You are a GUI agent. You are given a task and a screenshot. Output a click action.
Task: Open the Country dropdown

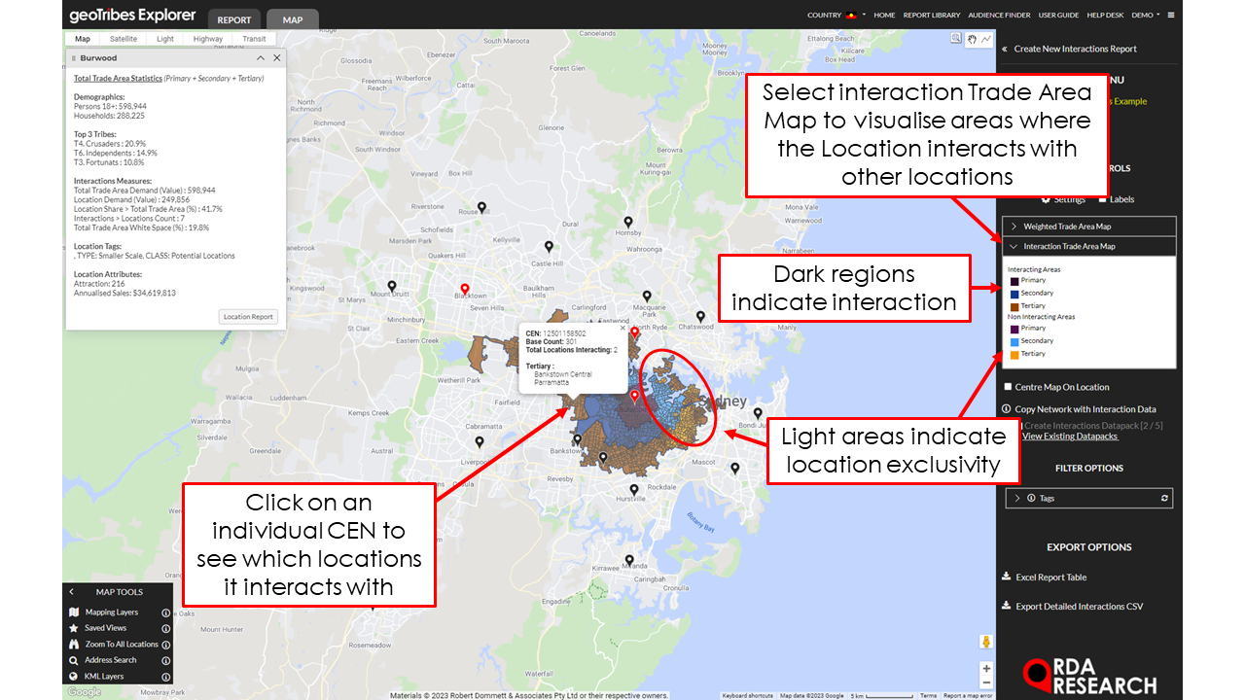tap(836, 16)
